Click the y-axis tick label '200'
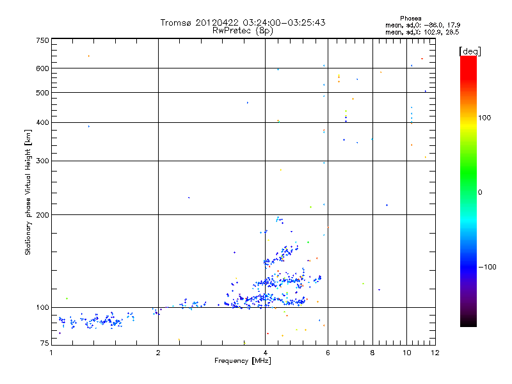 42,215
